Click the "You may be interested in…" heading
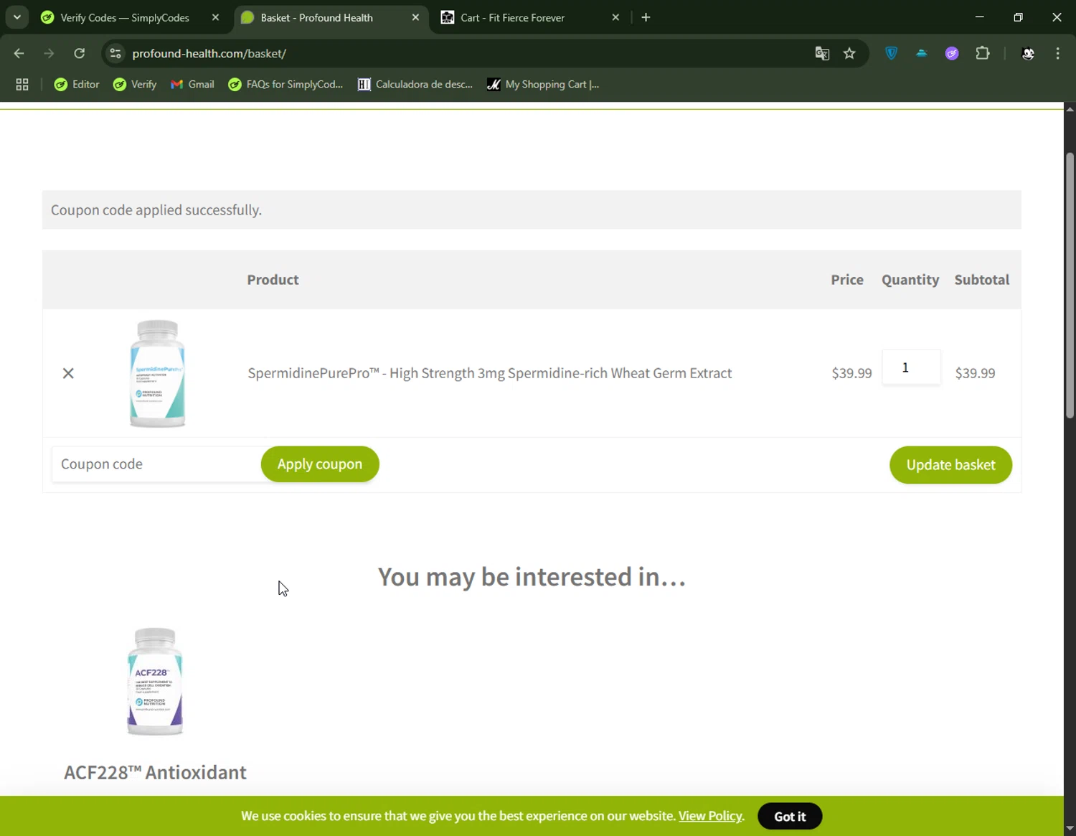The image size is (1076, 836). [532, 577]
